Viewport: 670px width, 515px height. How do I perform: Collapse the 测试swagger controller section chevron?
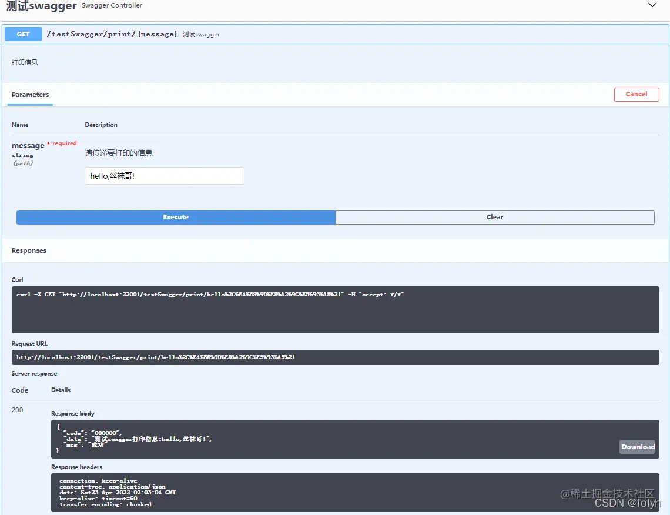[x=652, y=5]
